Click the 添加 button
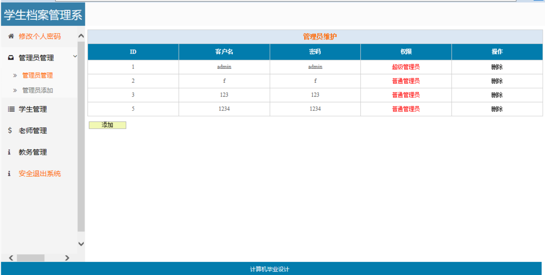The width and height of the screenshot is (545, 275). (x=107, y=125)
